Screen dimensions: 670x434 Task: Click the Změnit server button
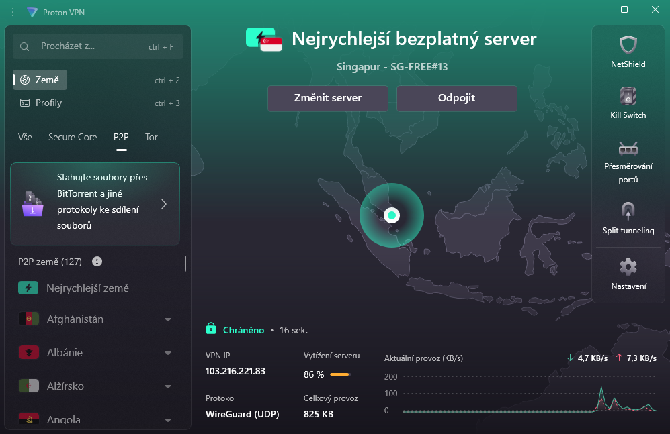(327, 98)
